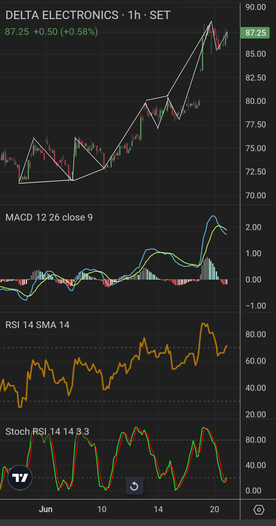This screenshot has height=526, width=276.
Task: Click the 70.00 price axis value
Action: coord(255,195)
